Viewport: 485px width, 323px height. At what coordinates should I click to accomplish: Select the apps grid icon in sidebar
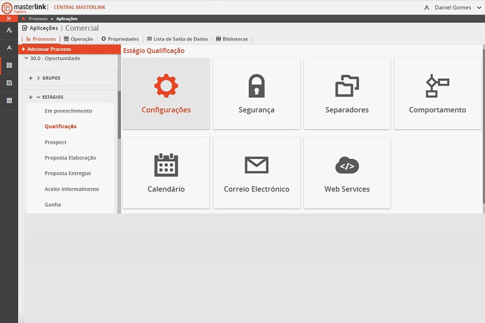pyautogui.click(x=8, y=65)
